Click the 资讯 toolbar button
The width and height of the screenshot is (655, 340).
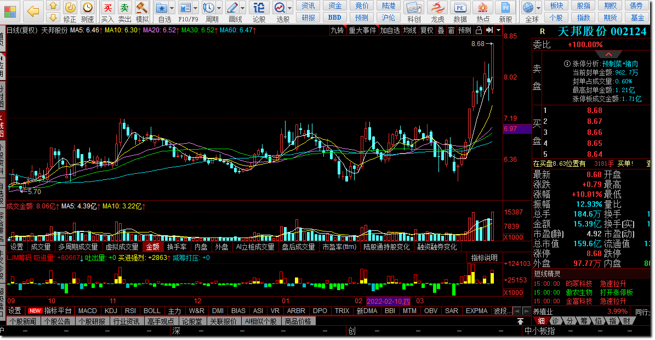point(308,5)
